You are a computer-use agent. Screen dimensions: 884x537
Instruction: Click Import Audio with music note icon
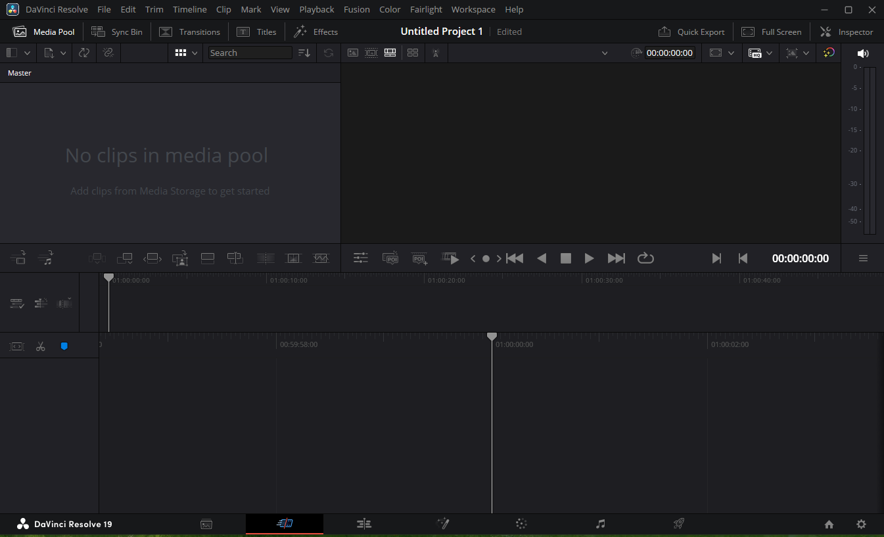point(46,258)
